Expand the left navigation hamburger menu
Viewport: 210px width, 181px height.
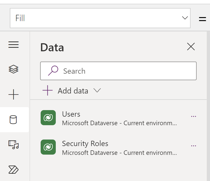[14, 45]
